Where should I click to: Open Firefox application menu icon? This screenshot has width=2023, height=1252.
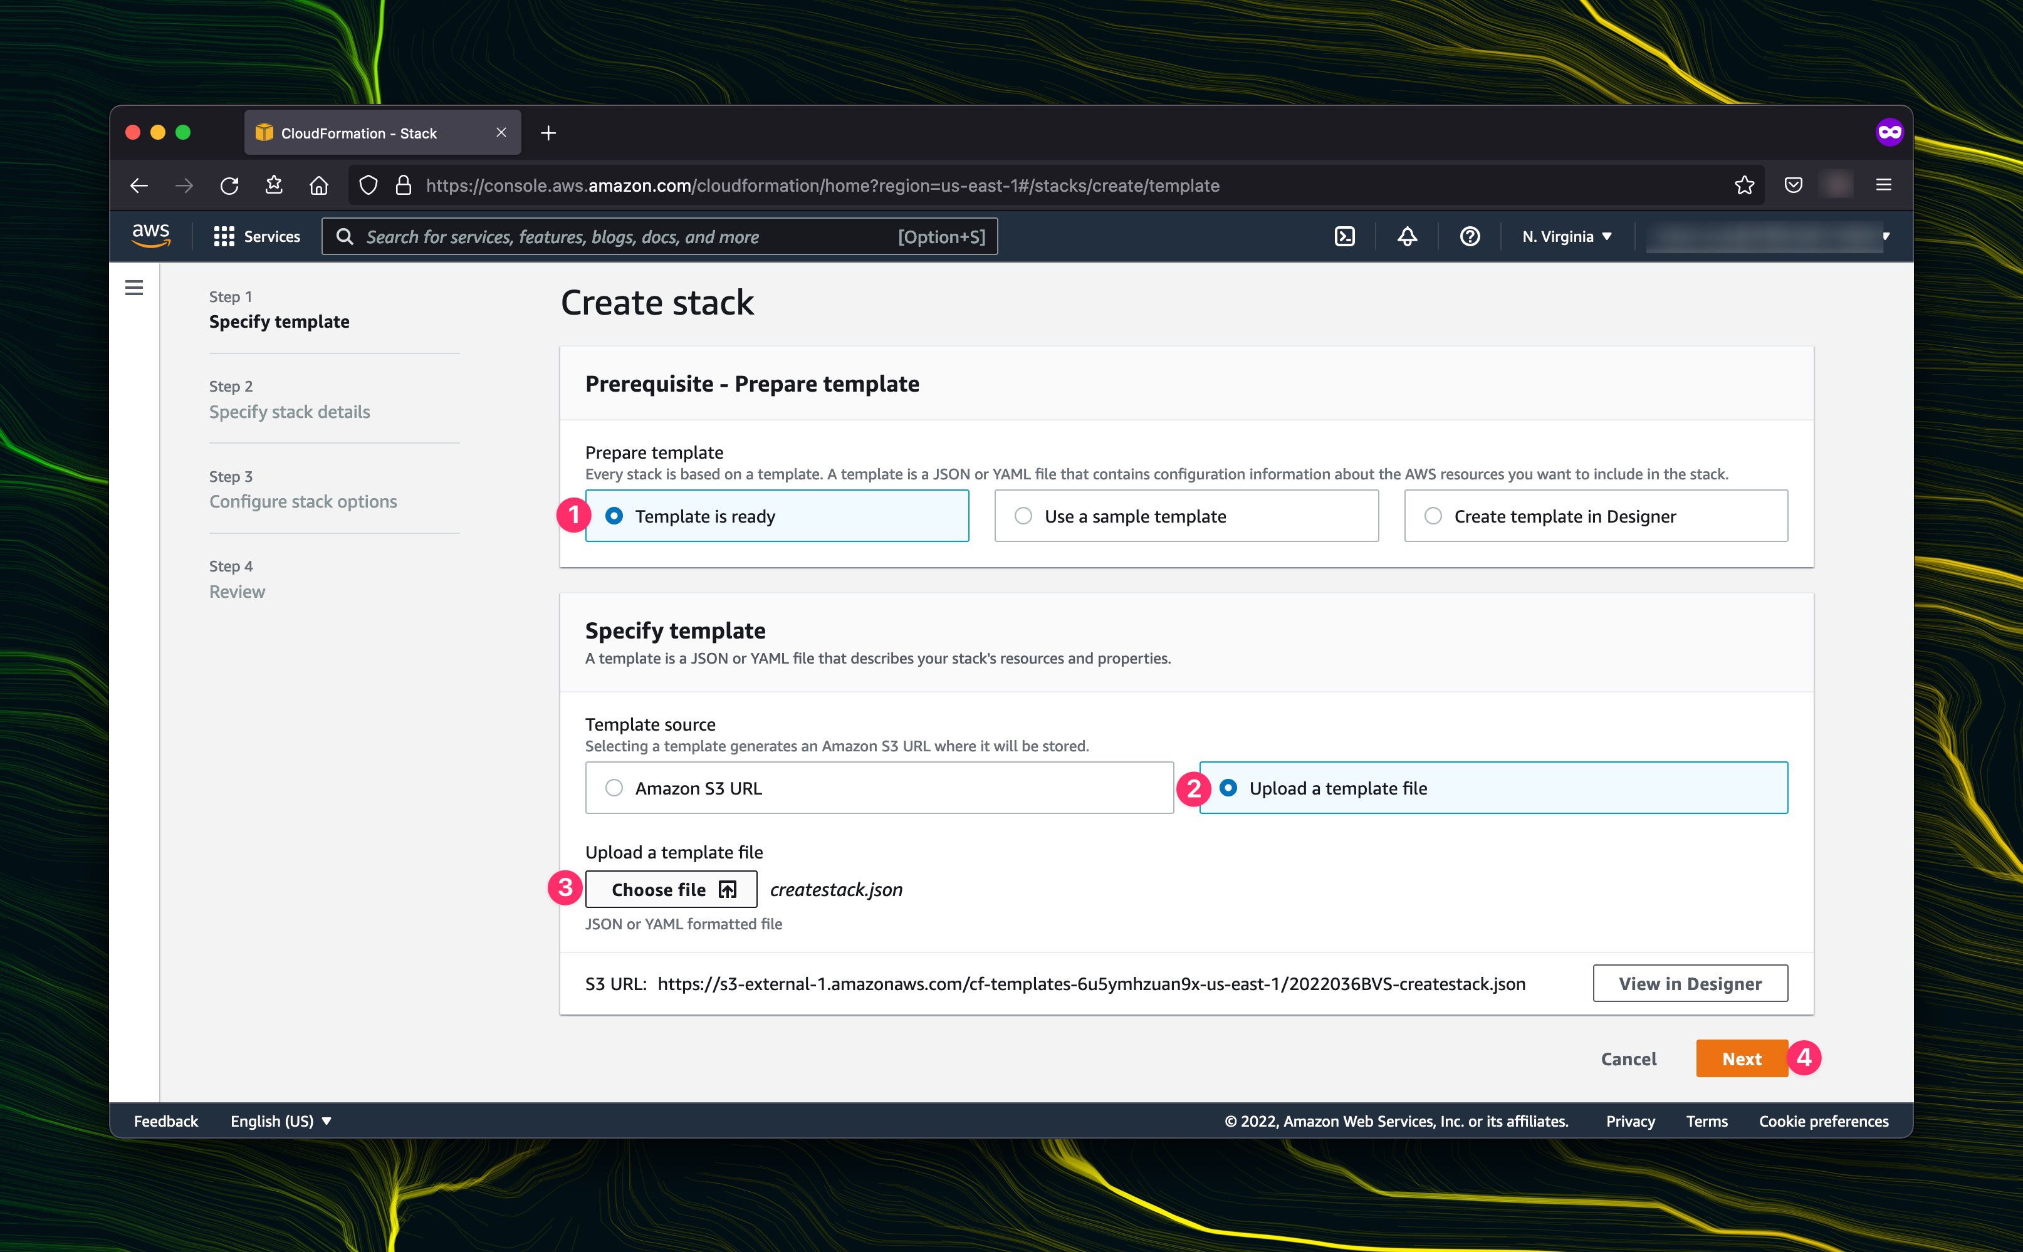click(1883, 185)
